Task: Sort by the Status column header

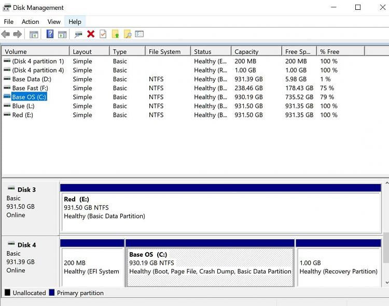Action: coord(211,51)
